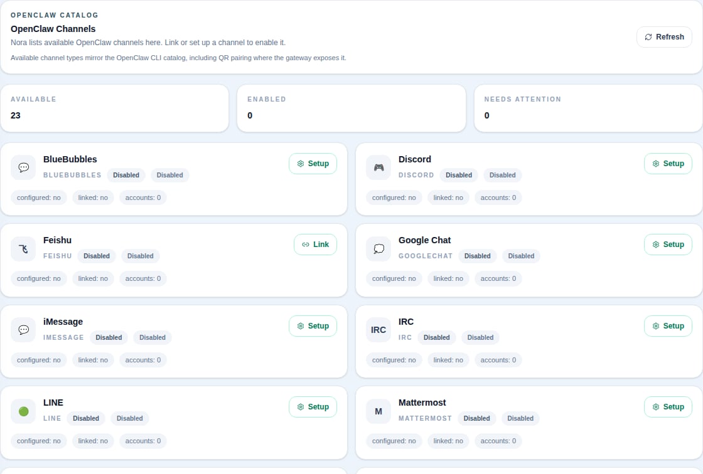Screen dimensions: 703x474
Task: Click the Google Chat channel title
Action: pos(424,240)
